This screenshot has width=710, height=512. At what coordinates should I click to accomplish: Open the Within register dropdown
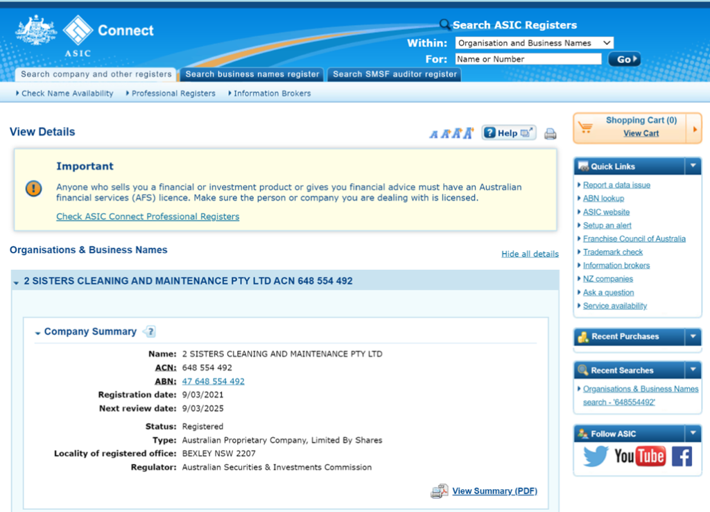tap(534, 43)
